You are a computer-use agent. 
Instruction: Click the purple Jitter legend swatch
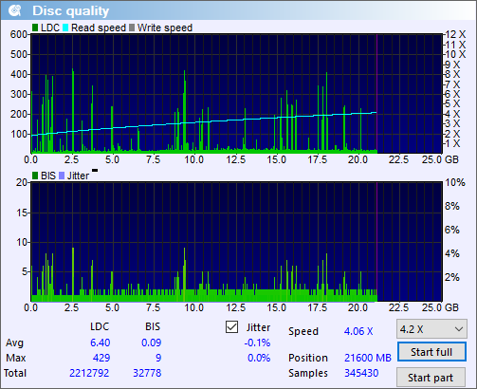(x=62, y=176)
